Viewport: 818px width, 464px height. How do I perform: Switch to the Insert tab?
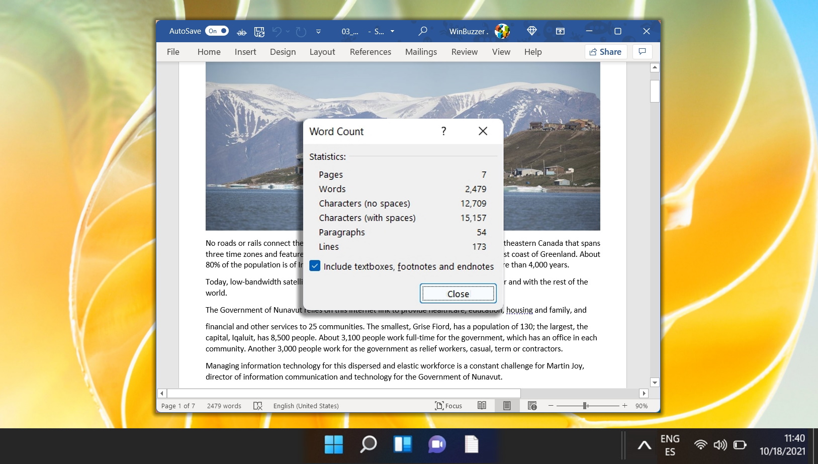click(245, 52)
